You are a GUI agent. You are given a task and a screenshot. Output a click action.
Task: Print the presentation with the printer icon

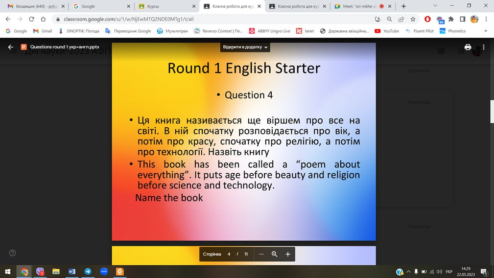coord(468,47)
